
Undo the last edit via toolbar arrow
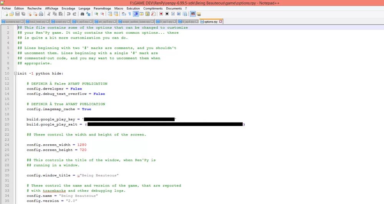click(x=68, y=14)
